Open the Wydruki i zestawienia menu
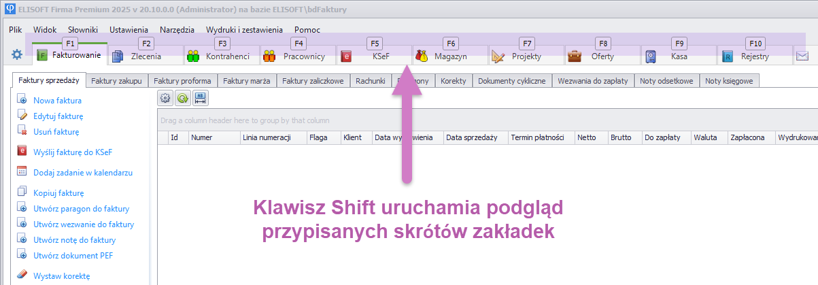The height and width of the screenshot is (285, 818). (244, 30)
